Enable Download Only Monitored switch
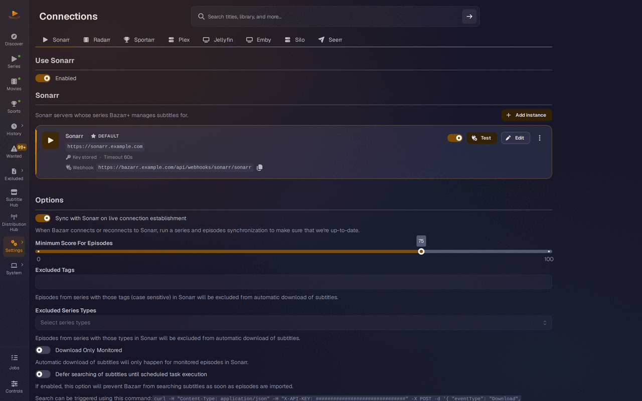 [x=43, y=350]
